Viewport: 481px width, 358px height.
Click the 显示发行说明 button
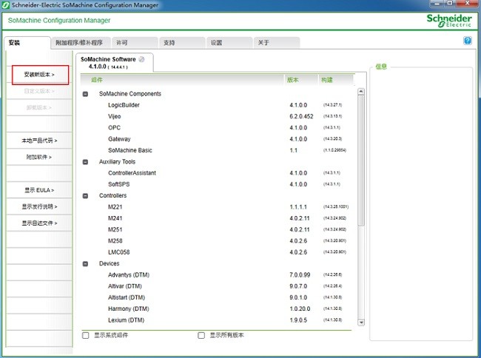click(x=40, y=206)
